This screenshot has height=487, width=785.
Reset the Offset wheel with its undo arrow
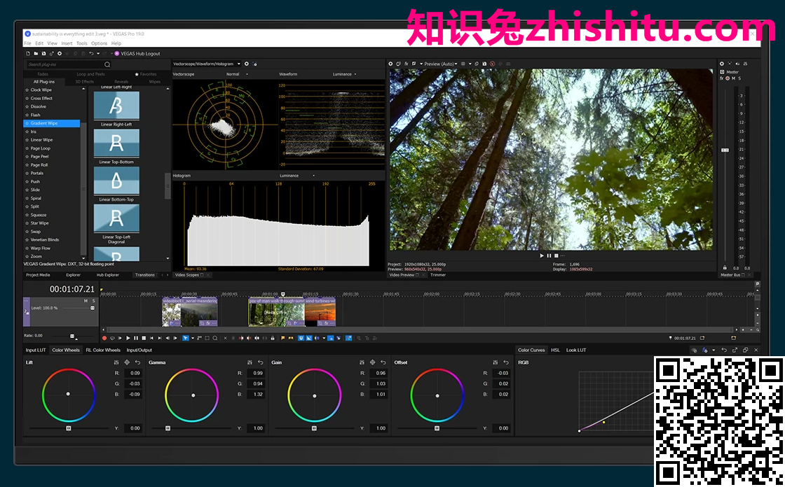coord(506,362)
